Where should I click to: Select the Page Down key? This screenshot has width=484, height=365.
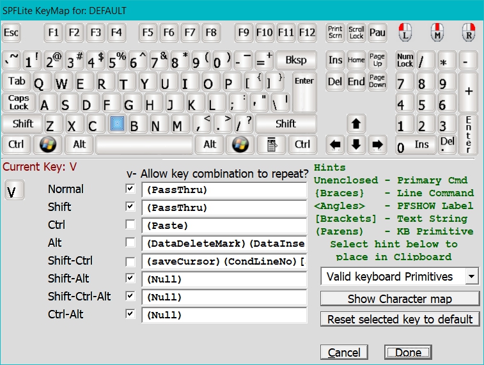pos(377,81)
